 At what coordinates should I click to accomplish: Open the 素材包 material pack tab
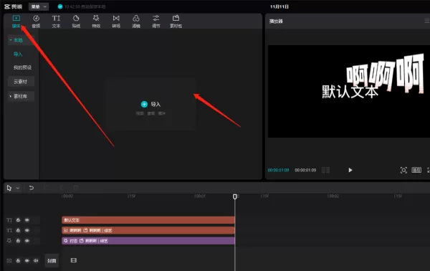[176, 22]
